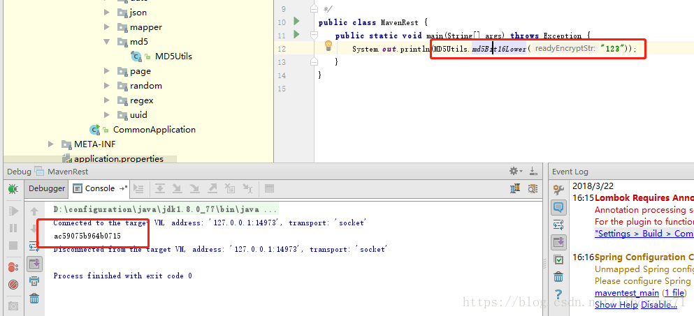Hide the Debug tool window
694x316 pixels.
pyautogui.click(x=533, y=171)
